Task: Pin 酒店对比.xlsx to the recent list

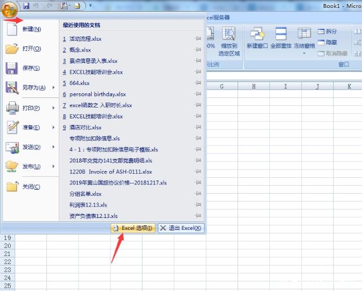Action: pyautogui.click(x=198, y=127)
